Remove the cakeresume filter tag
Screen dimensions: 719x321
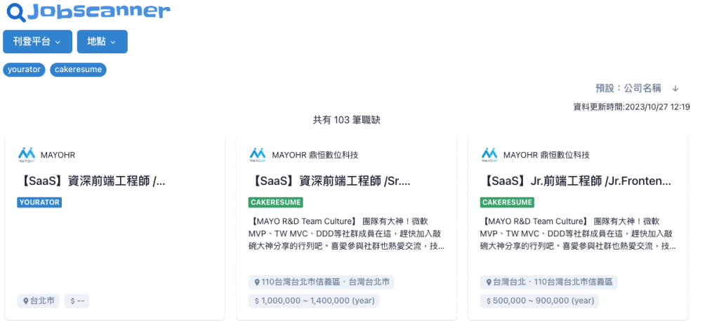[x=79, y=70]
